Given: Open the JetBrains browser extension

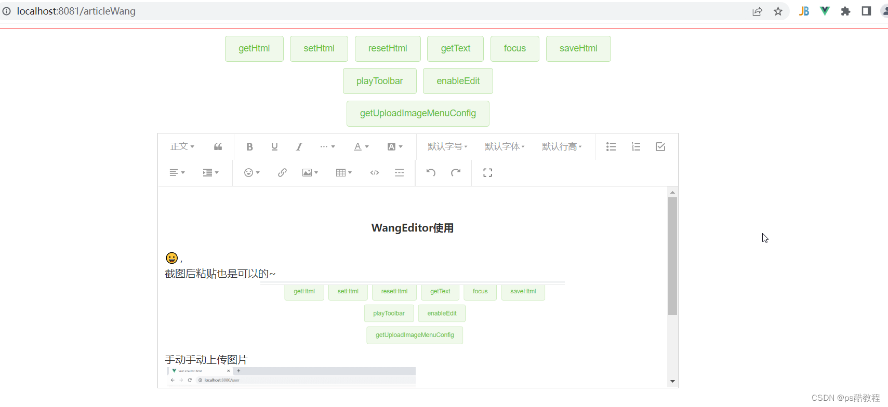Looking at the screenshot, I should (804, 11).
